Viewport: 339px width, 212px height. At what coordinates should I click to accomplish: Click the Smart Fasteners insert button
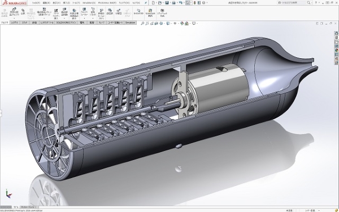coord(56,14)
